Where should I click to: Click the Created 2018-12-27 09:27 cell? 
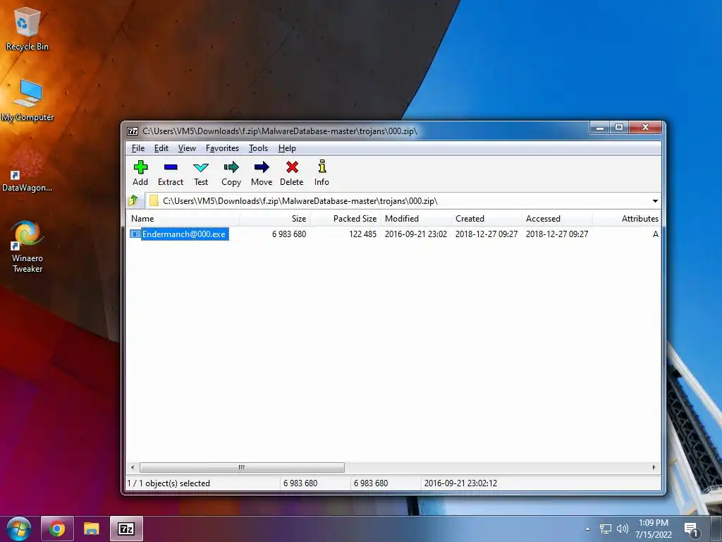tap(487, 234)
